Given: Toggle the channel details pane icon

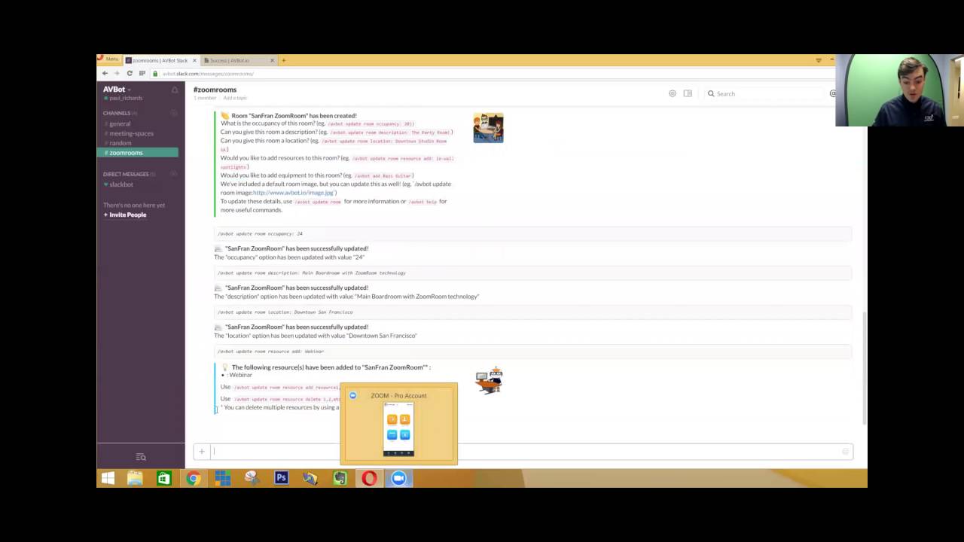Looking at the screenshot, I should point(688,93).
